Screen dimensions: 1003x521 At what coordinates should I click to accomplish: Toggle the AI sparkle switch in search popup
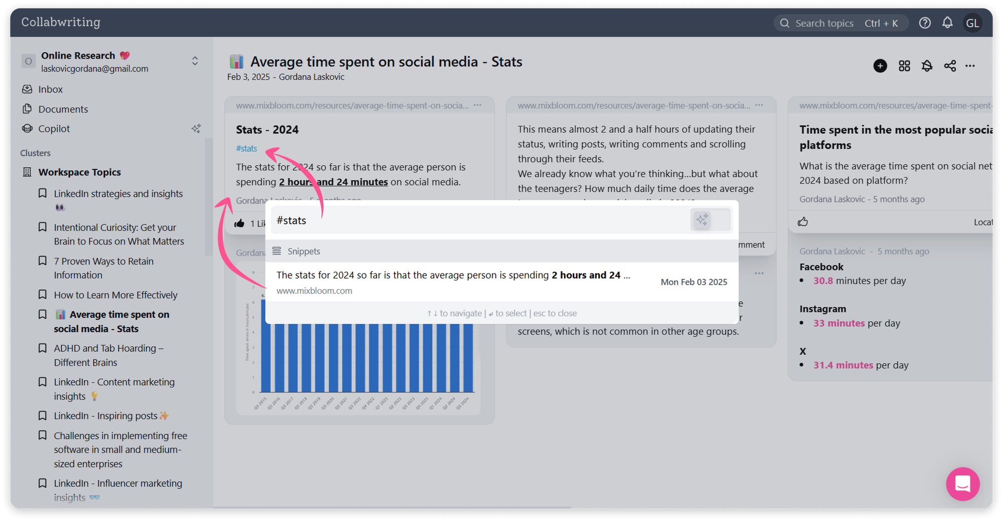[710, 220]
